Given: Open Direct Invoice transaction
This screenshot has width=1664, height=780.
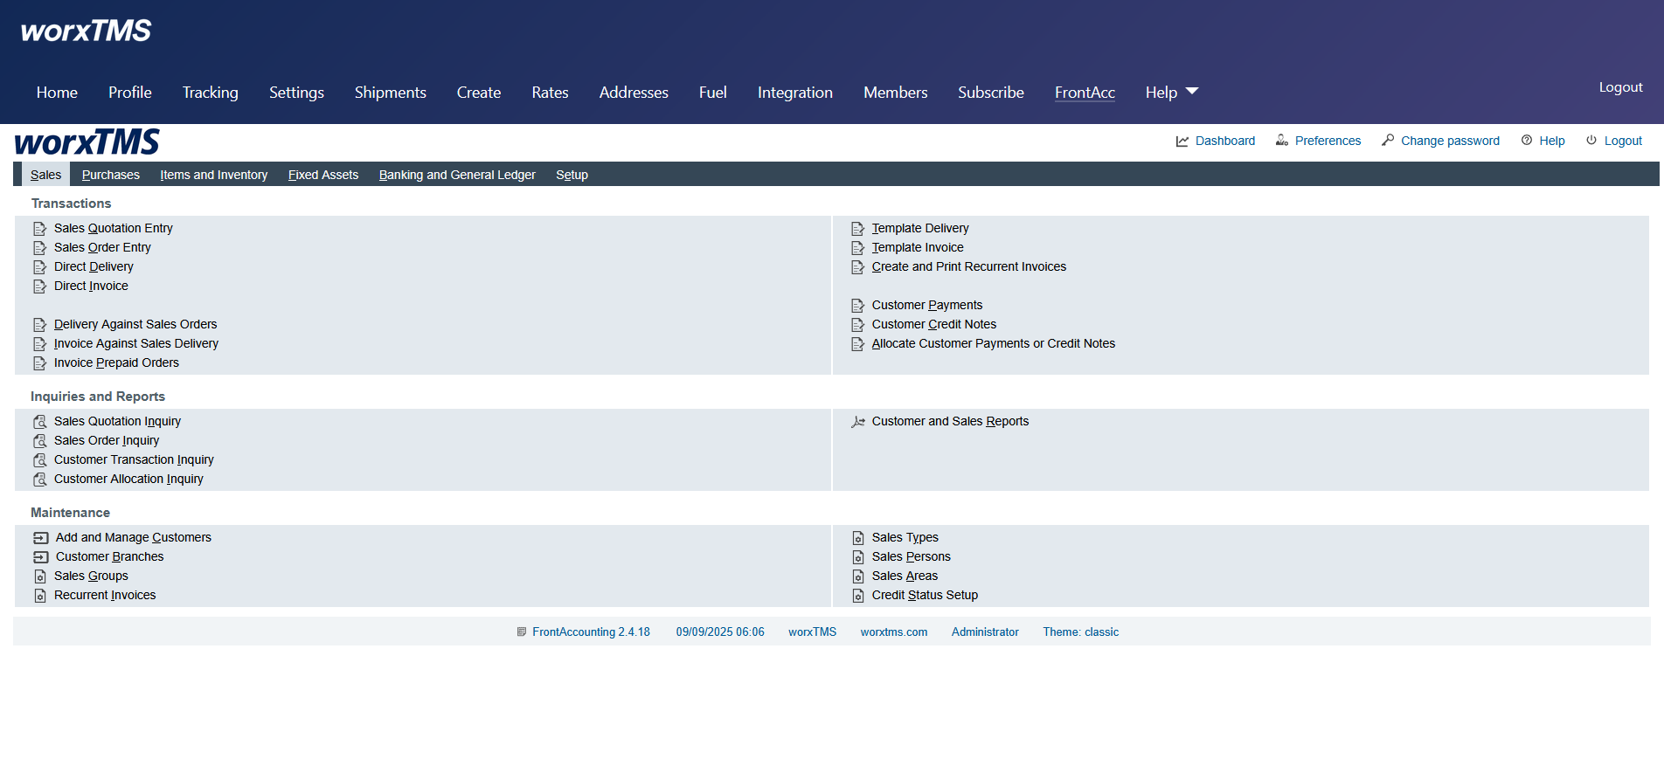Looking at the screenshot, I should 91,286.
